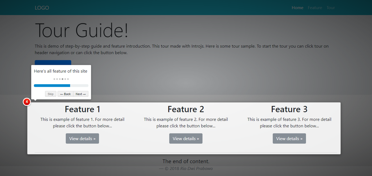Click the LOGO in the navbar
Viewport: 372px width, 176px height.
click(x=42, y=8)
